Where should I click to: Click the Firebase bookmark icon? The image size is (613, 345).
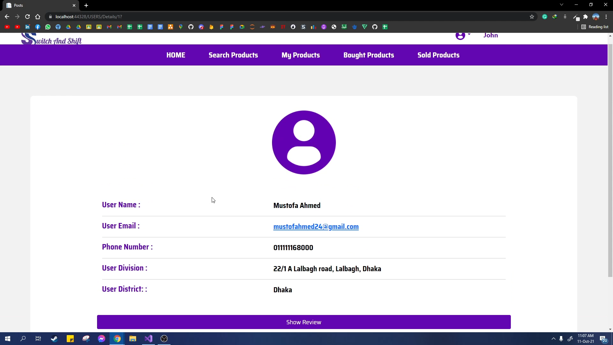pyautogui.click(x=211, y=27)
